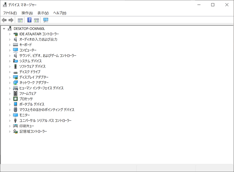Expand IDE ATA/ATAPI コントローラー category
The image size is (234, 172).
10,34
